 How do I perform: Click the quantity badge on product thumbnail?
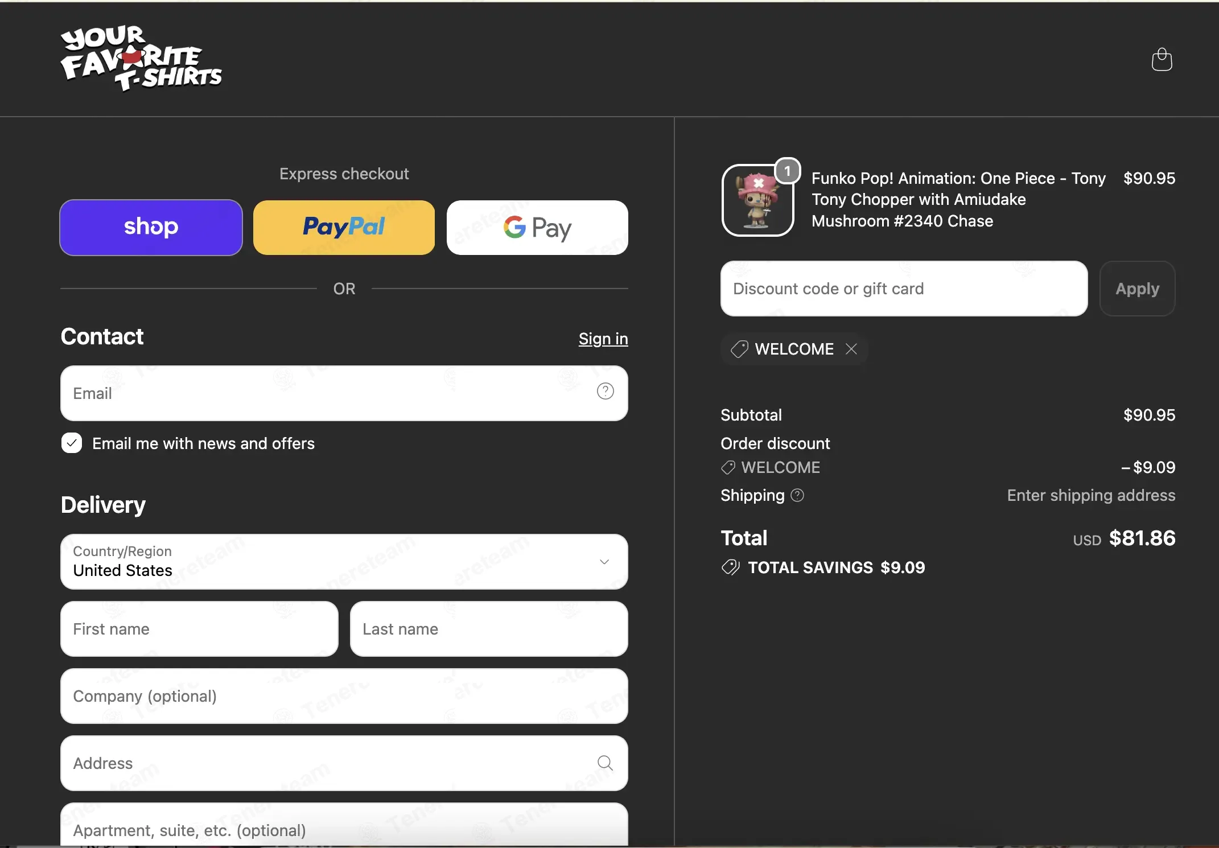788,171
